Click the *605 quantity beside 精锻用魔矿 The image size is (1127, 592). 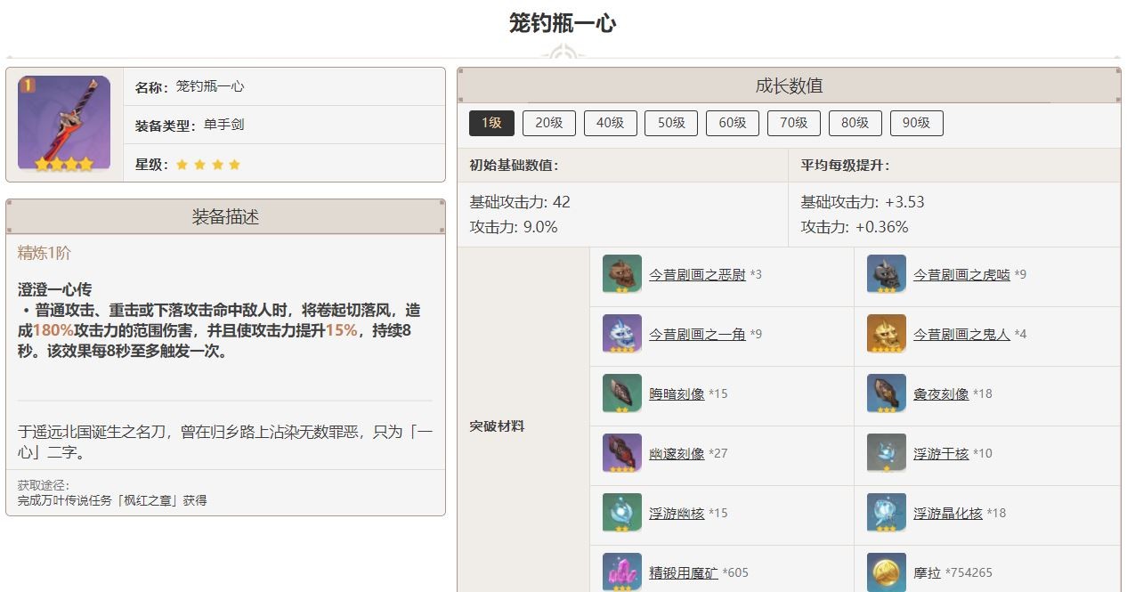click(x=735, y=573)
